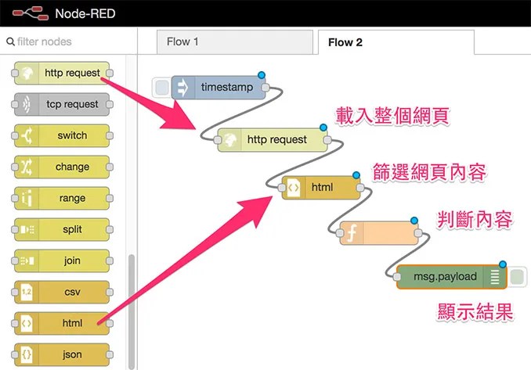Click the palette node labeled json

click(x=62, y=355)
